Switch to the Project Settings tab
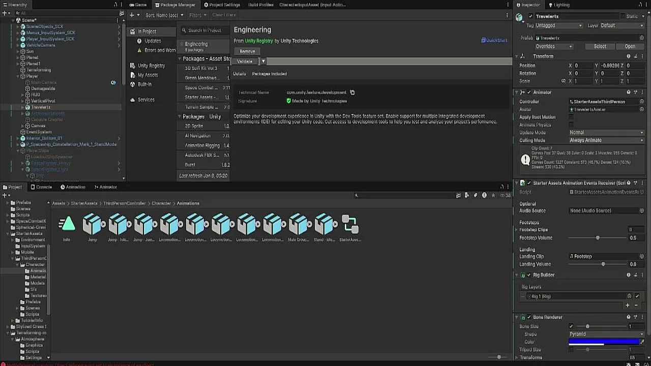651x366 pixels. (222, 5)
